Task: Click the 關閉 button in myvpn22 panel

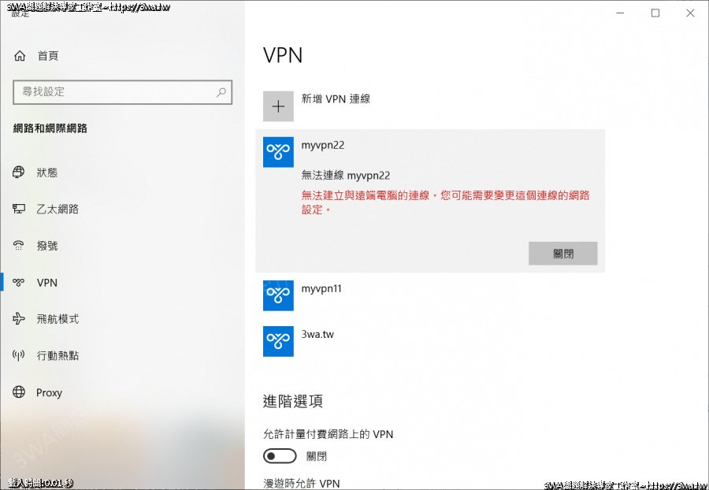Action: tap(563, 254)
